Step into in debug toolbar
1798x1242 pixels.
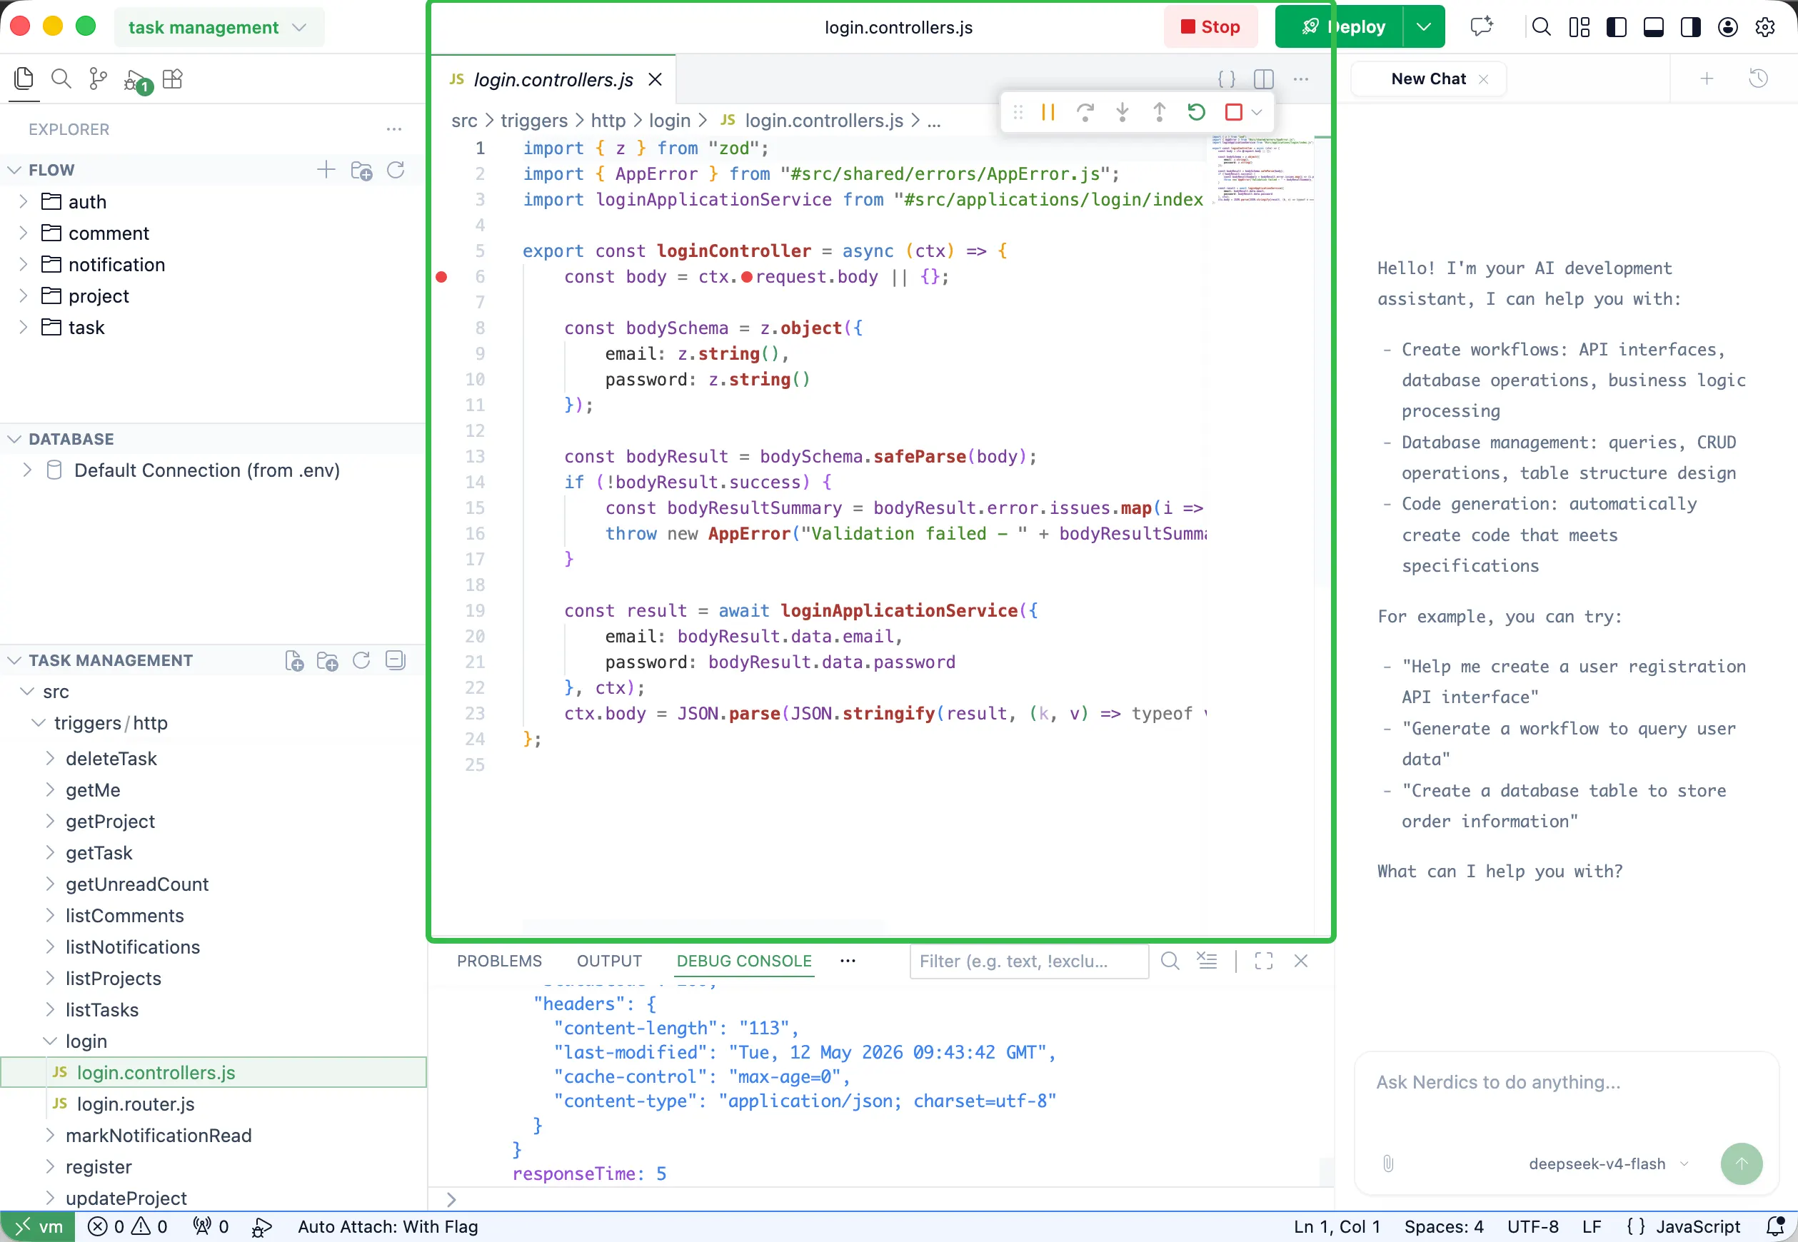click(x=1123, y=112)
